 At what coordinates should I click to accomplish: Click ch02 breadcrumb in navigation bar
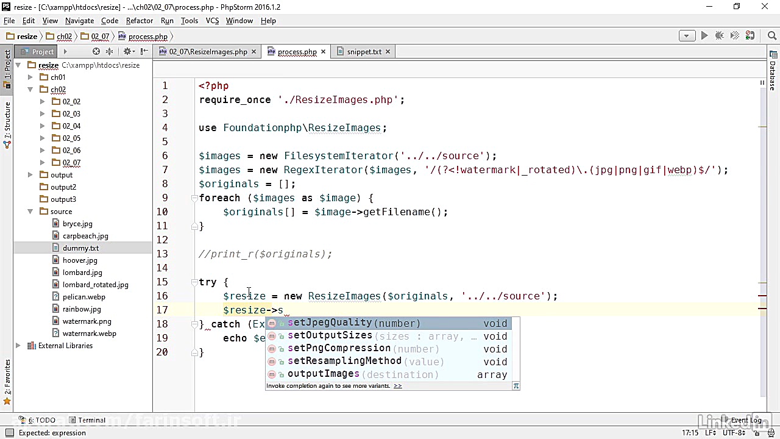coord(59,37)
